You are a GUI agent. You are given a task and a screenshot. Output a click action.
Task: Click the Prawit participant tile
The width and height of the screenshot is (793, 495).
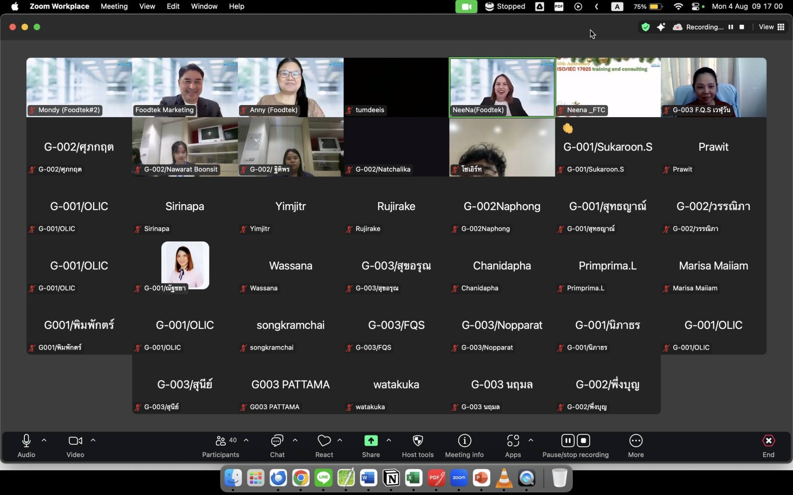pyautogui.click(x=714, y=147)
